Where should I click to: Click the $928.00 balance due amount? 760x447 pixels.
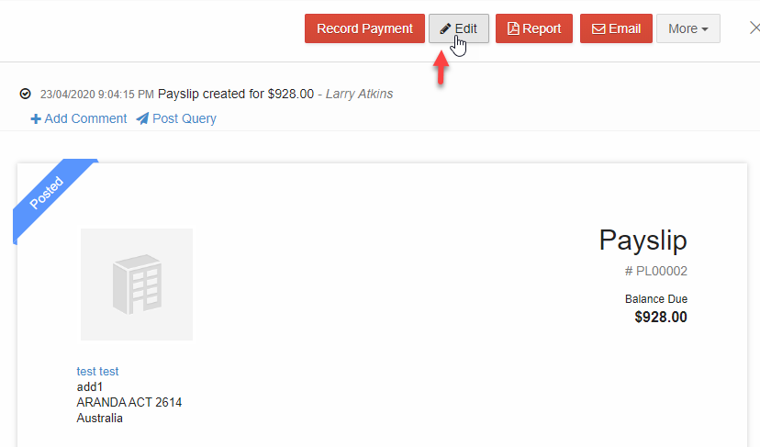[x=661, y=317]
